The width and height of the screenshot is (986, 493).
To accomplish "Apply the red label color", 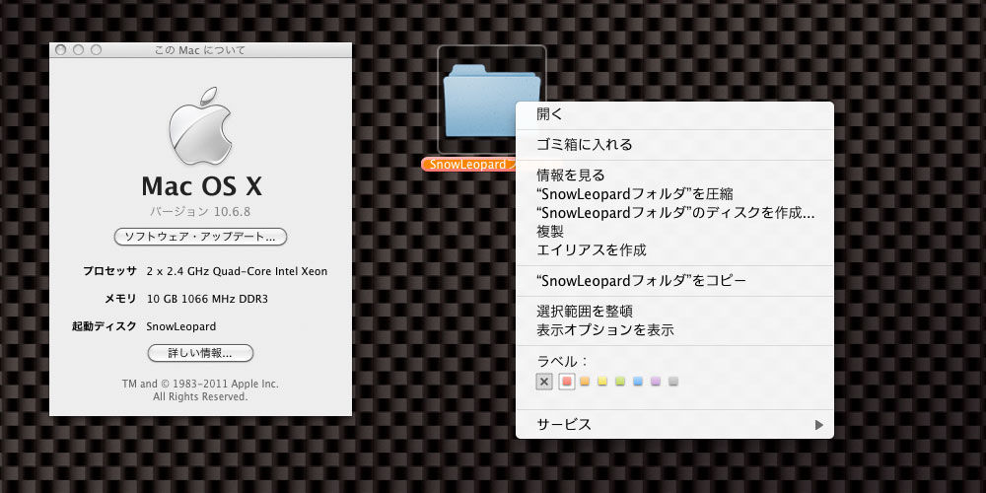I will [567, 382].
